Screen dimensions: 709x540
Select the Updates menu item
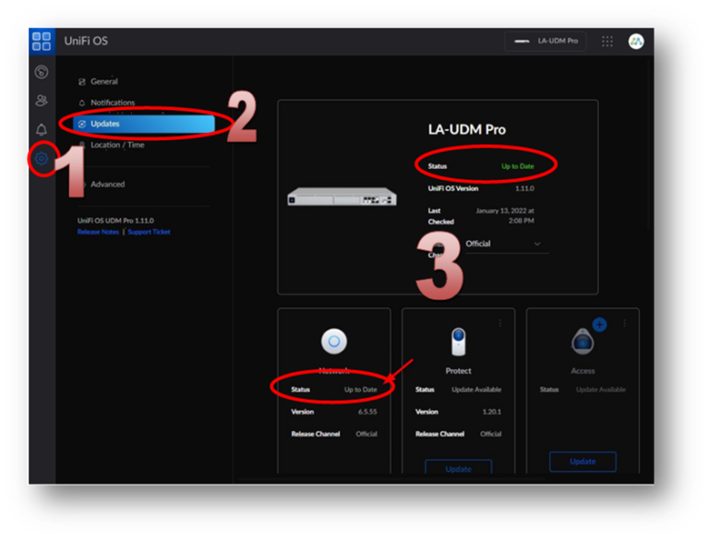[x=144, y=124]
